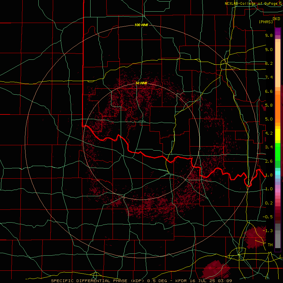Click the 6.6 scale value
This screenshot has width=283, height=283.
[x=269, y=91]
